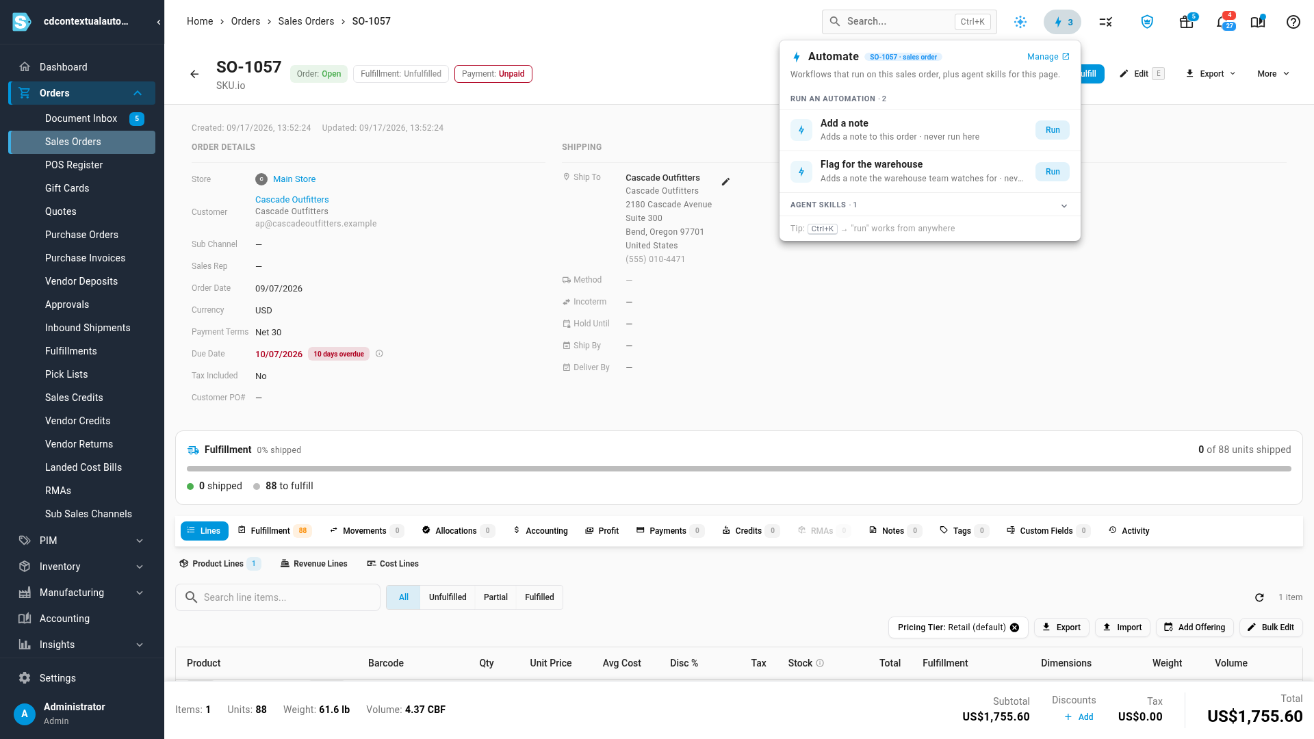Click the pencil icon to edit Ship To address
This screenshot has width=1314, height=739.
coord(725,182)
